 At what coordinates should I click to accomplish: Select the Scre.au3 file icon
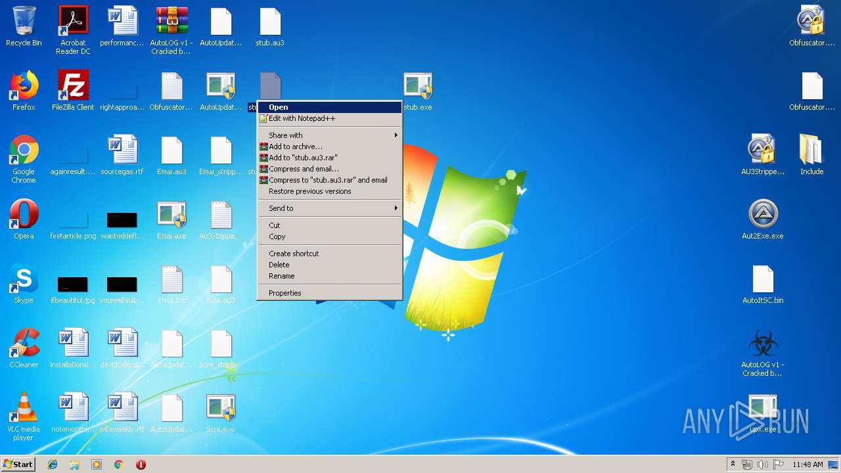pos(221,284)
